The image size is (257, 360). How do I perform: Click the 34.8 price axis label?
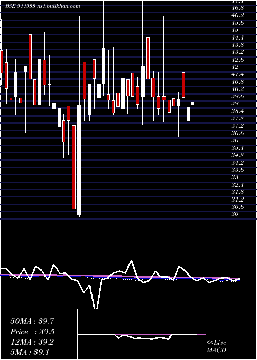pos(237,155)
